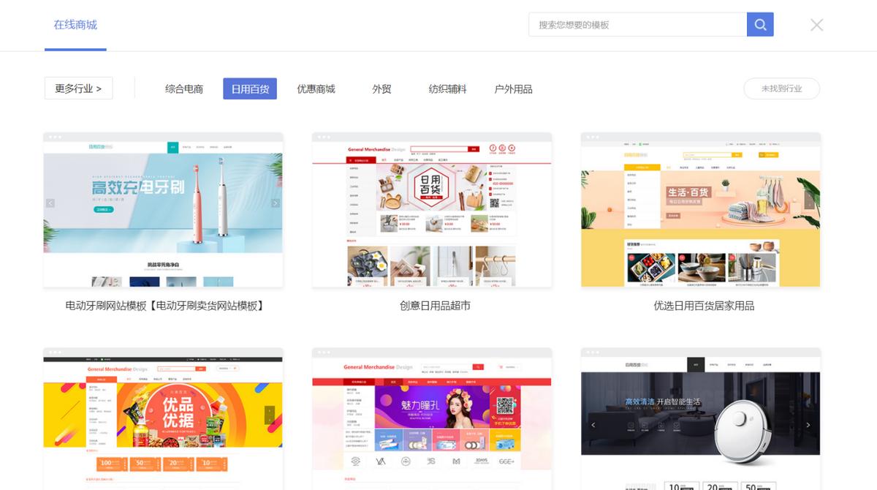Click the 日用百货 highlighted category
Viewport: 877px width, 490px height.
[x=248, y=88]
